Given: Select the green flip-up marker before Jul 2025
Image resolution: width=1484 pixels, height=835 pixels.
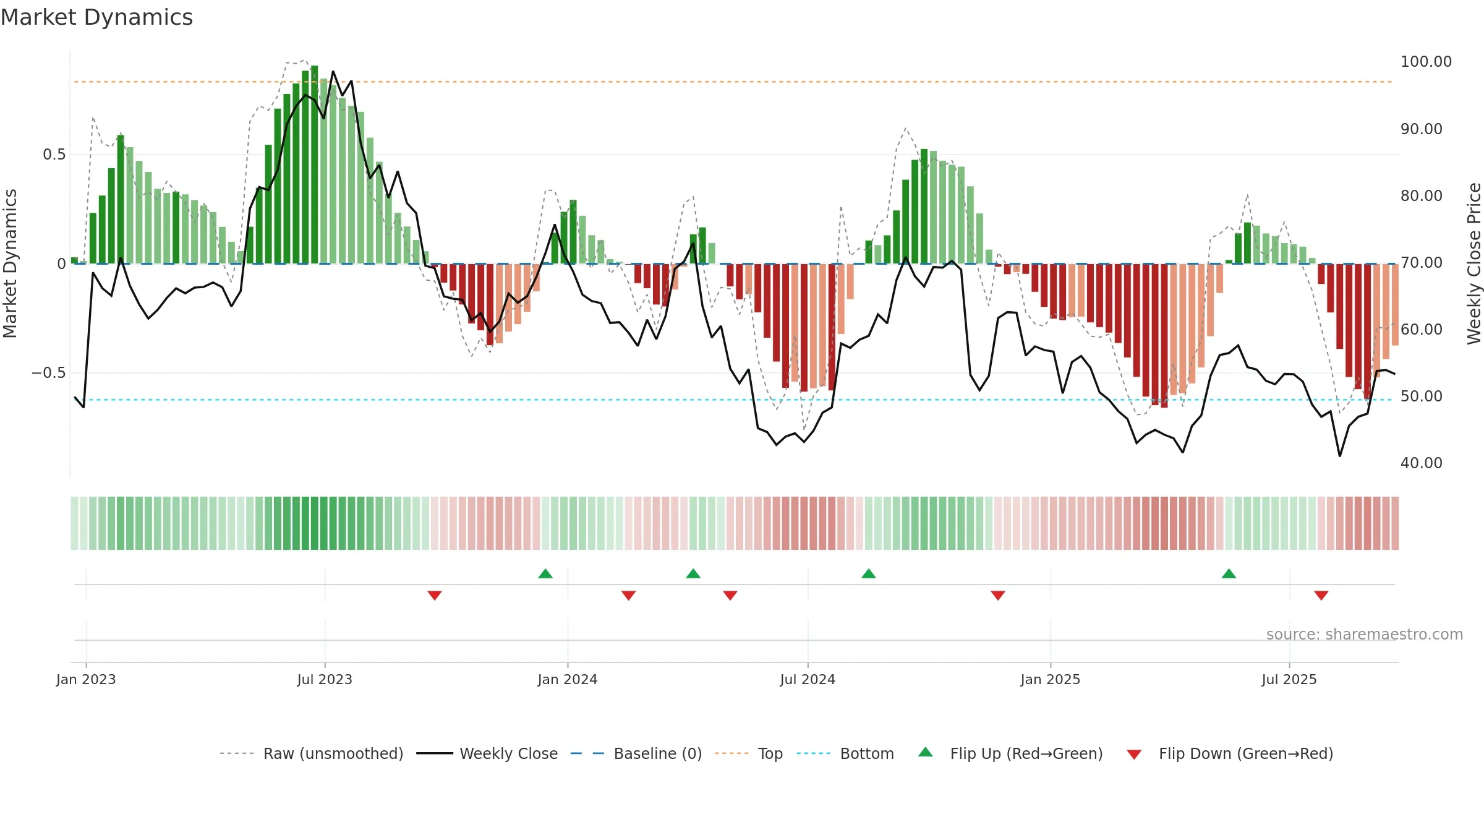Looking at the screenshot, I should (1229, 573).
